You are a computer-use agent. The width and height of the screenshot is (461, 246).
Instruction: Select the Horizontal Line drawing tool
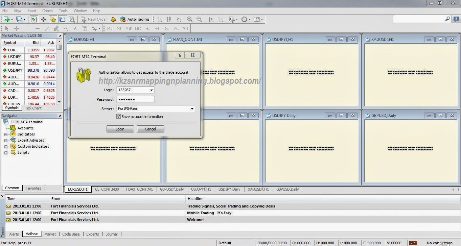click(37, 28)
